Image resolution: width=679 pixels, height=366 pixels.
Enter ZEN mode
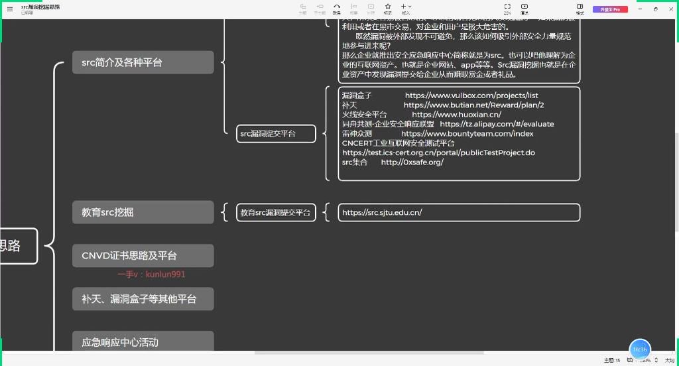tap(507, 9)
